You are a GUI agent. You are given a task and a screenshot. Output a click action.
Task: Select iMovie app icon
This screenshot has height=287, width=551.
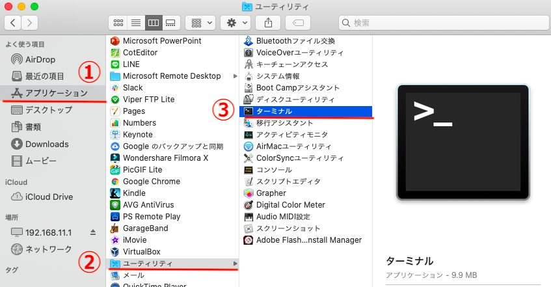(115, 240)
